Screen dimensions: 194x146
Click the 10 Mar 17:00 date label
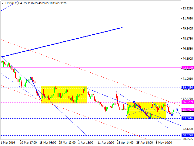[x=28, y=143]
